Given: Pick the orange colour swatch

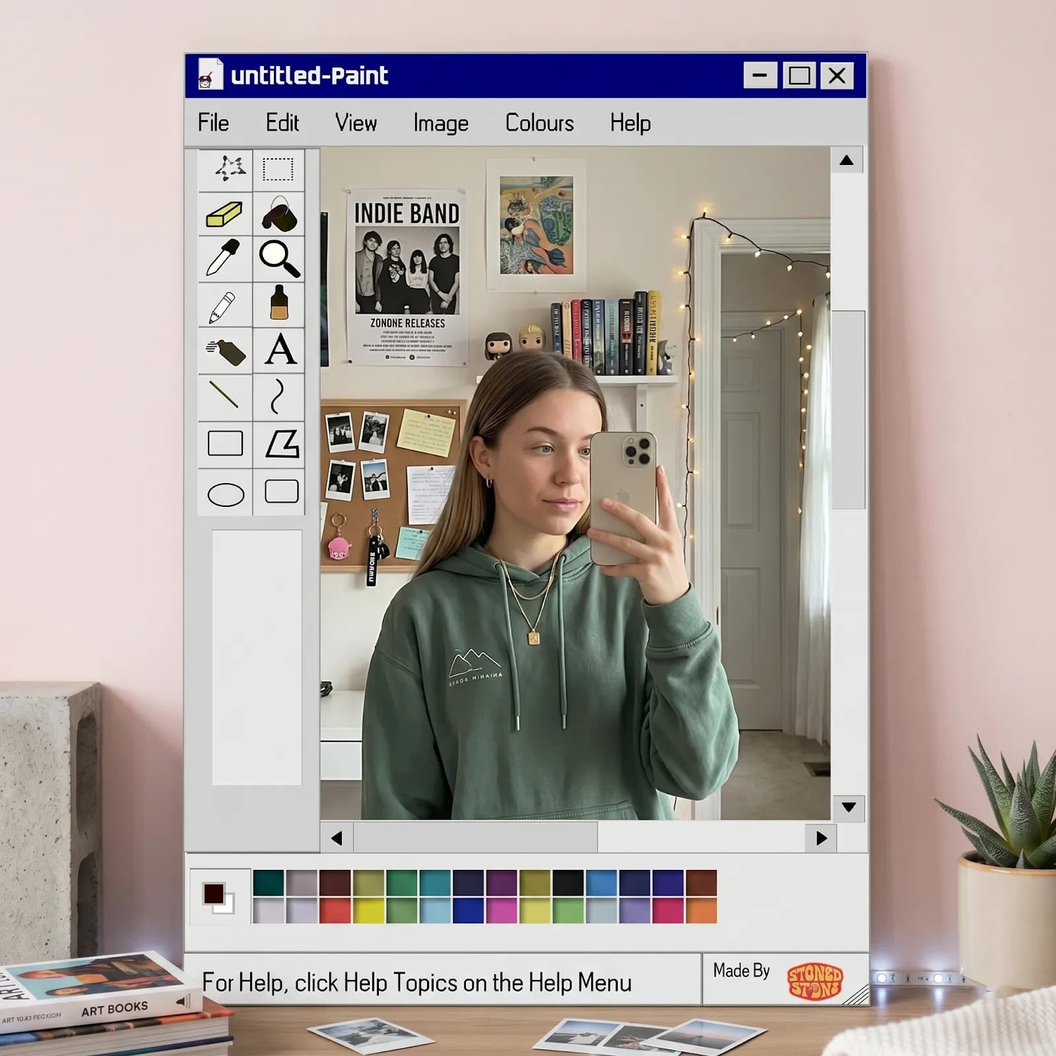Looking at the screenshot, I should click(x=701, y=911).
